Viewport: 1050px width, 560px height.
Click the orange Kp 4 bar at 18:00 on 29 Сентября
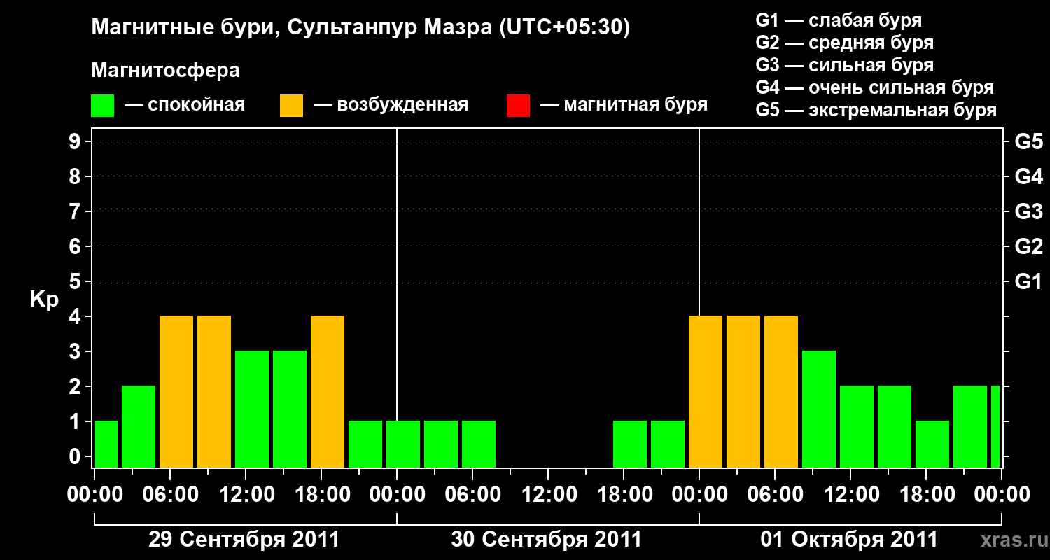328,392
